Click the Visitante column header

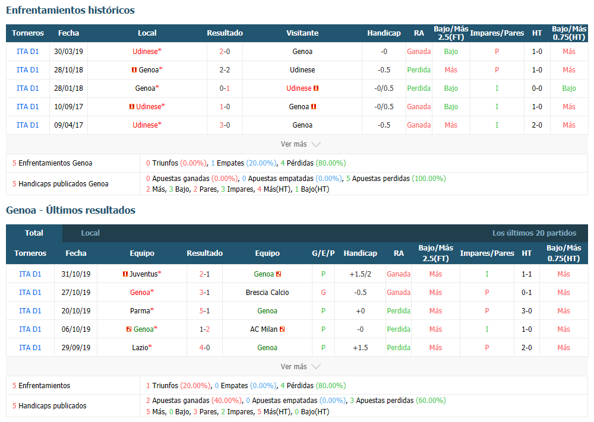click(302, 33)
